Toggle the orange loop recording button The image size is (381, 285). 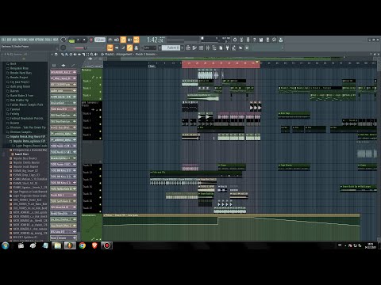pos(137,40)
